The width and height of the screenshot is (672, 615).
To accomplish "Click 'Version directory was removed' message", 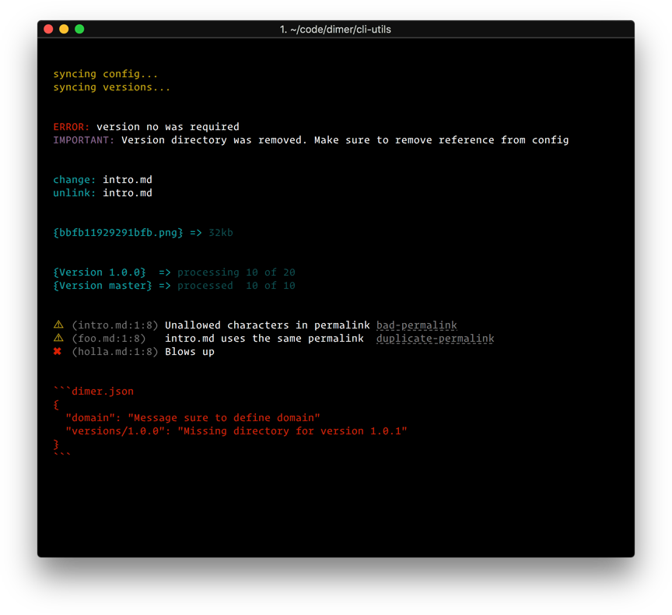I will coord(215,140).
